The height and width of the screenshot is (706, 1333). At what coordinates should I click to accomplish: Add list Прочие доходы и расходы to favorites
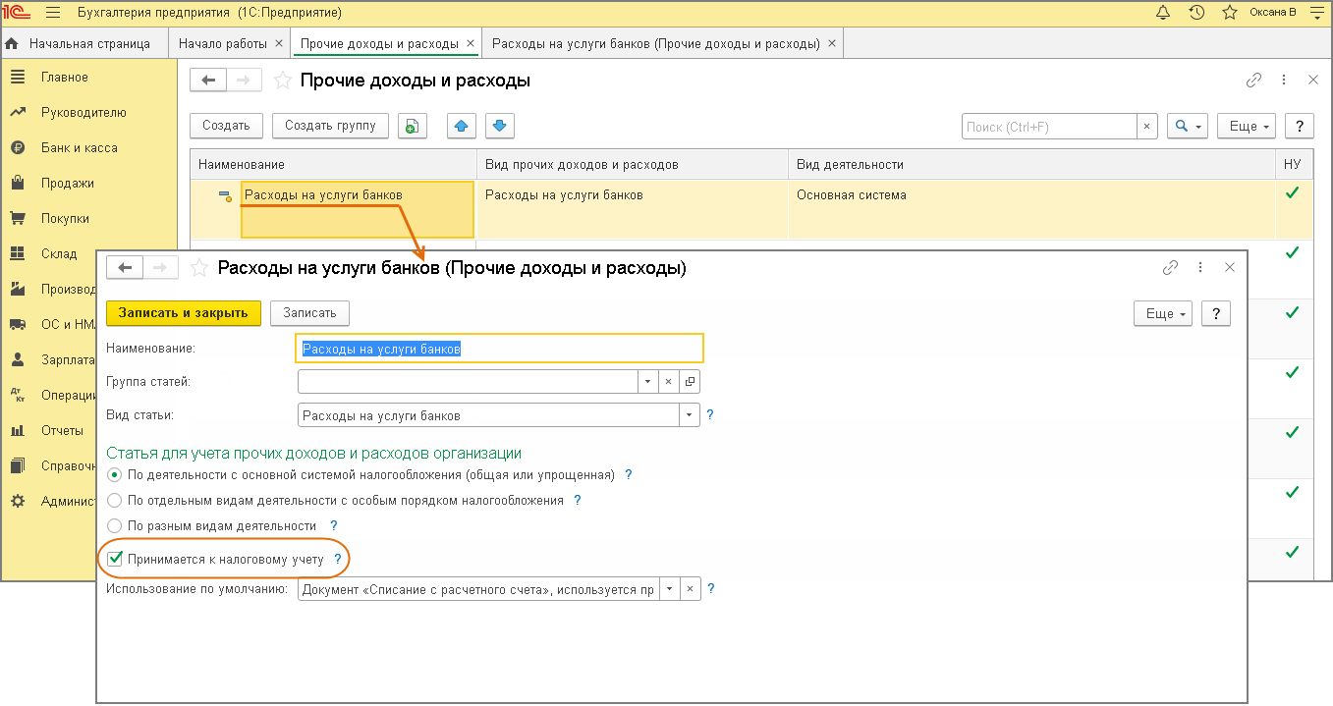point(282,81)
